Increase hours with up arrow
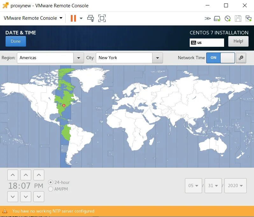Image resolution: width=254 pixels, height=217 pixels. (x=13, y=175)
